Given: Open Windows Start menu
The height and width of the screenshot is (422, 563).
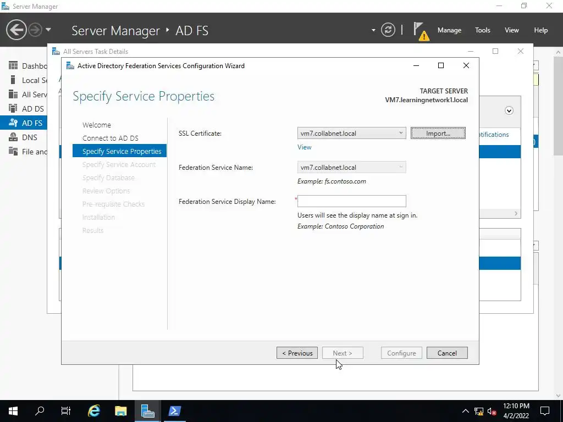Looking at the screenshot, I should click(13, 411).
